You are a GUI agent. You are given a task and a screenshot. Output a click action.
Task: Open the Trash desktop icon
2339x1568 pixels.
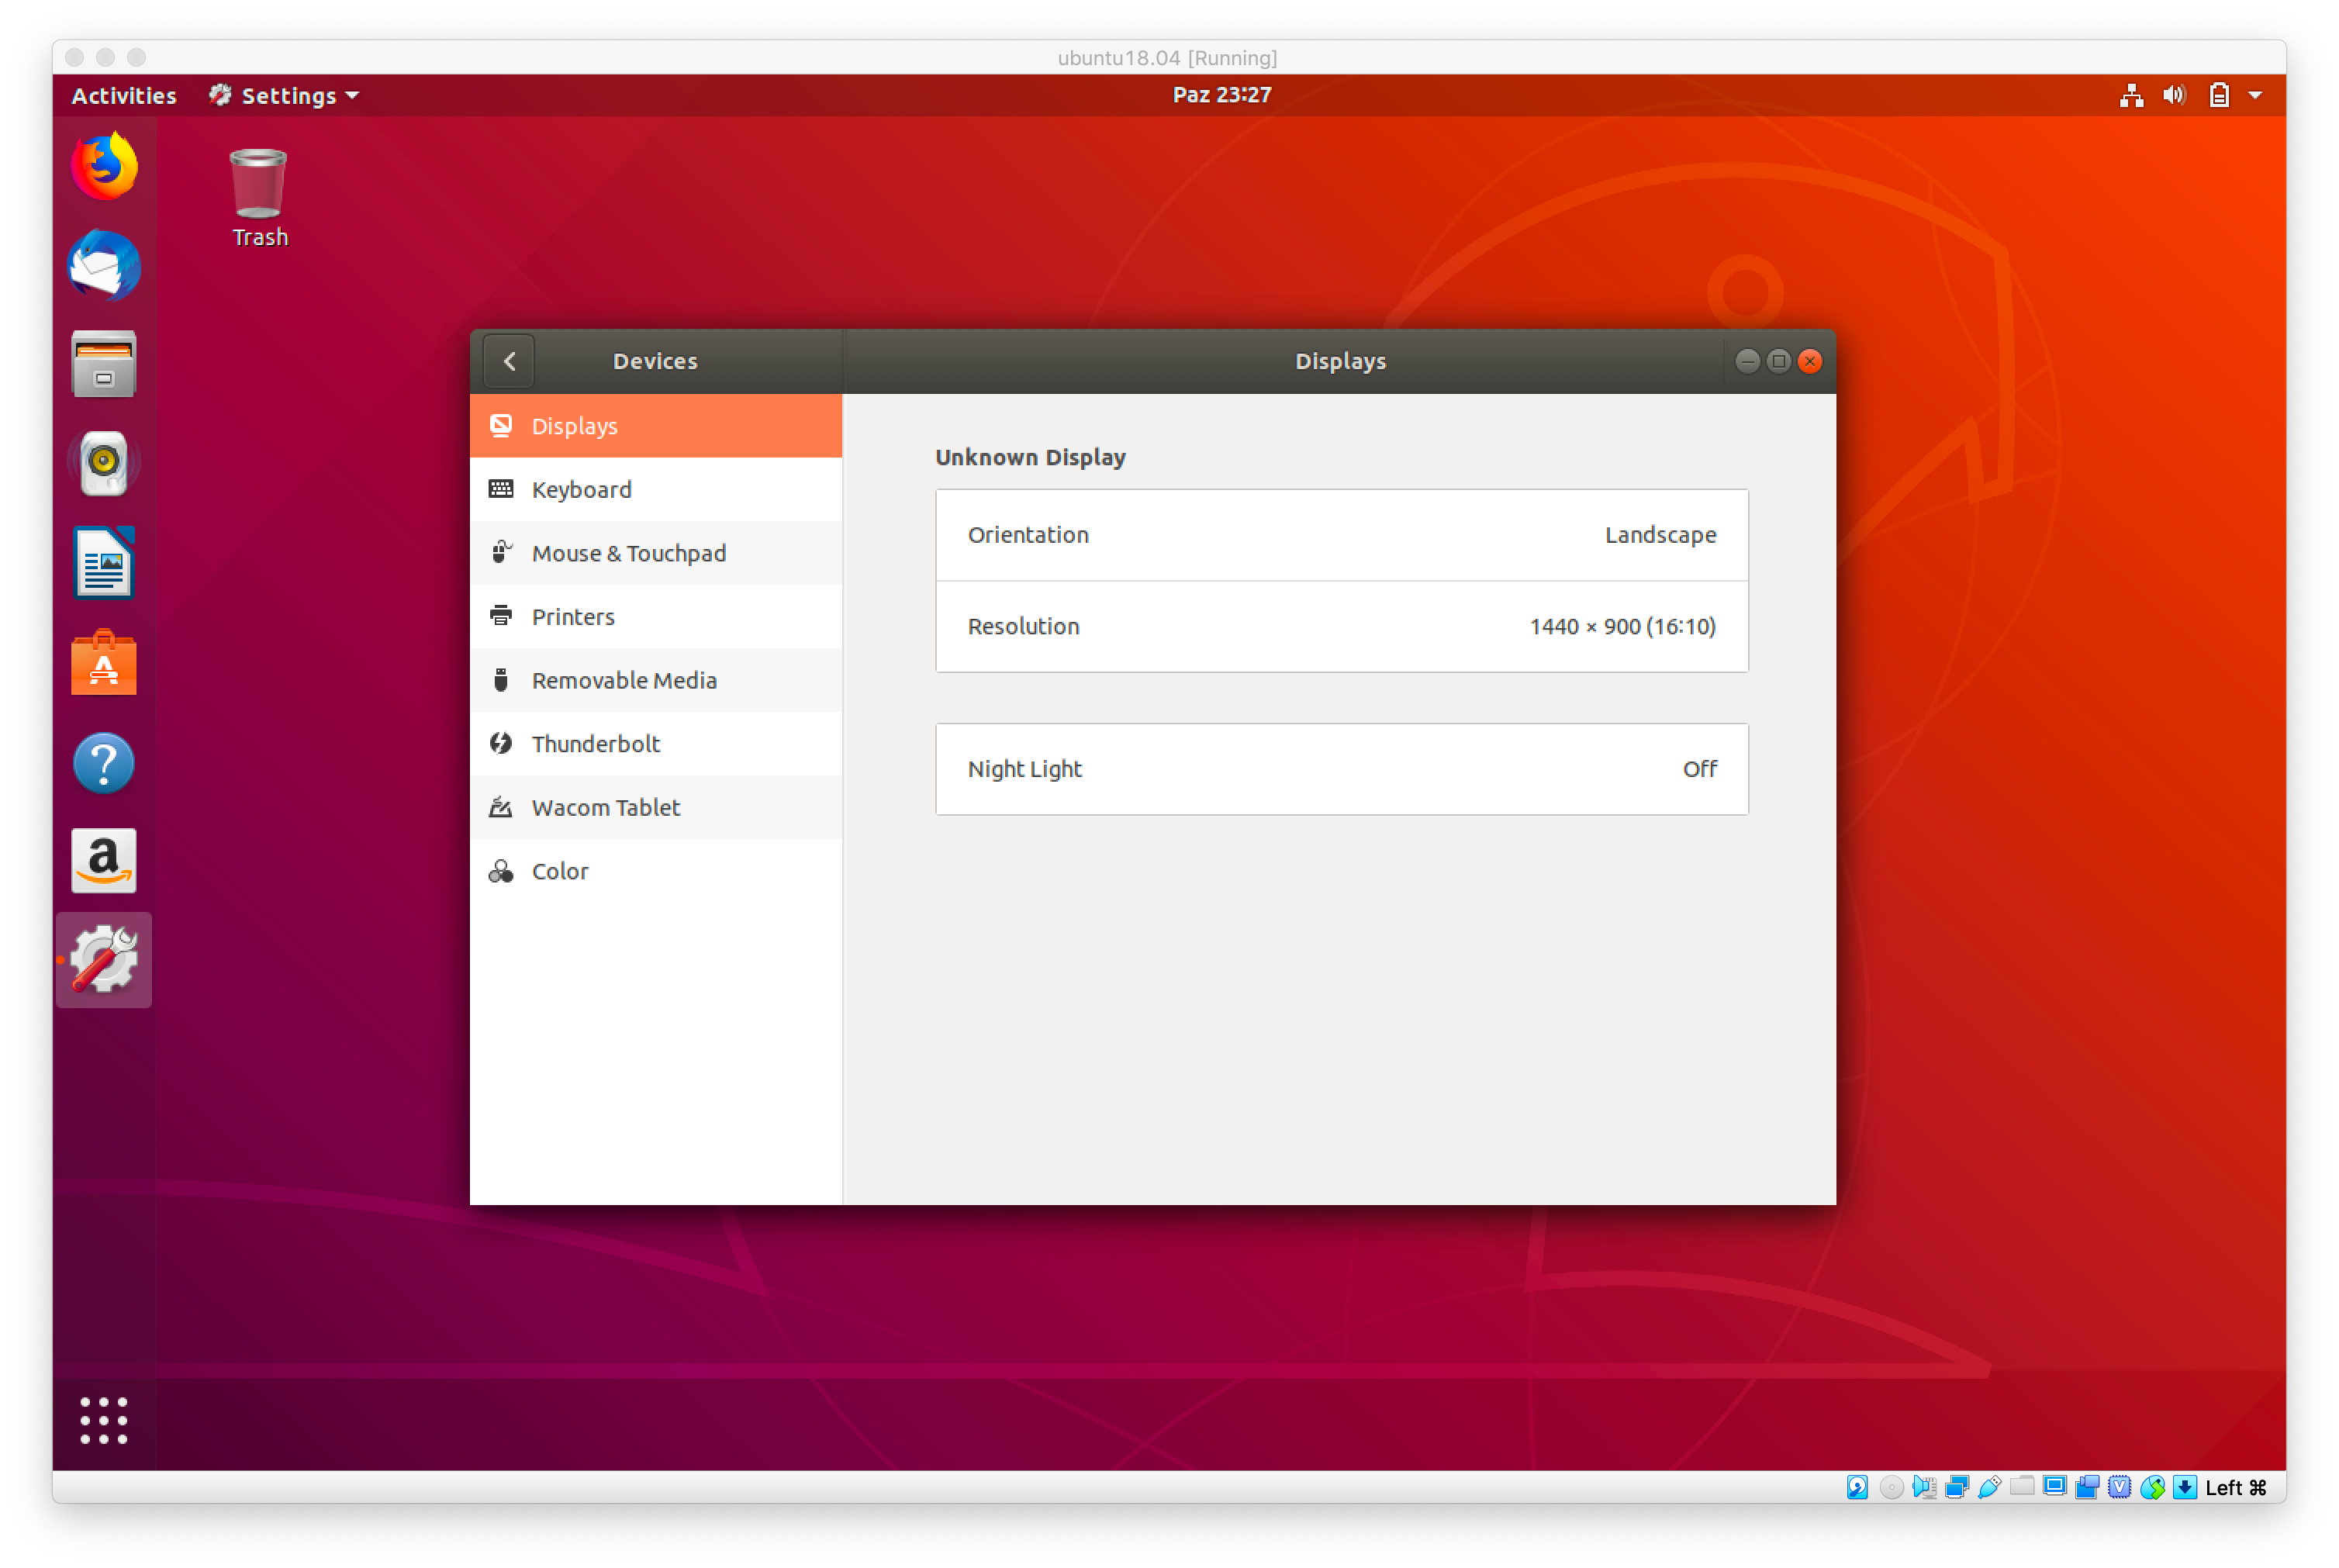click(x=259, y=196)
